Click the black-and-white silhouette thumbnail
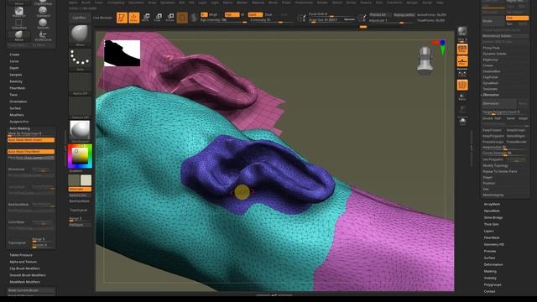 point(123,53)
